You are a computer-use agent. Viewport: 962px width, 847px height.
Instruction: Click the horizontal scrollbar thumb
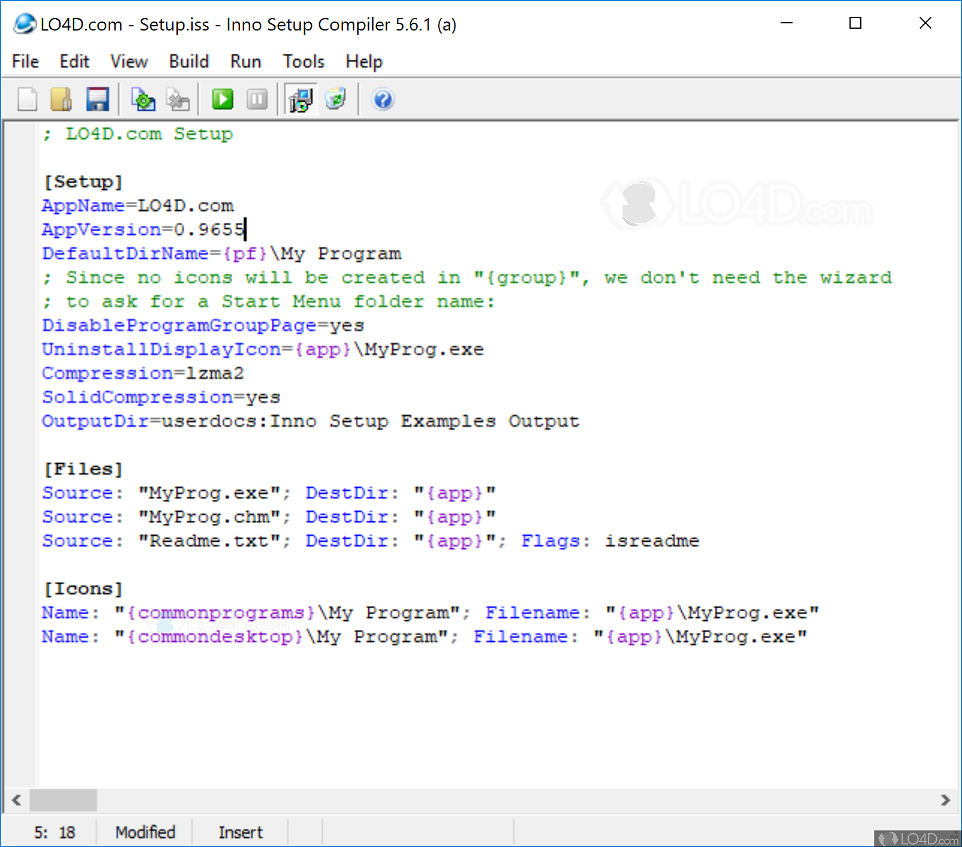tap(63, 800)
